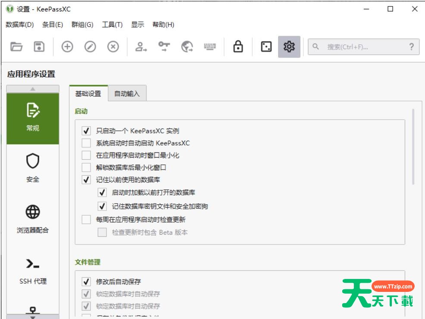425x319 pixels.
Task: Select the 安全 (Security) sidebar icon
Action: (32, 168)
